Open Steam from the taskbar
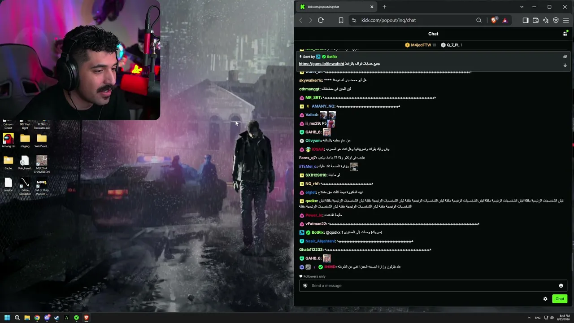Viewport: 574px width, 323px height. coord(57,318)
